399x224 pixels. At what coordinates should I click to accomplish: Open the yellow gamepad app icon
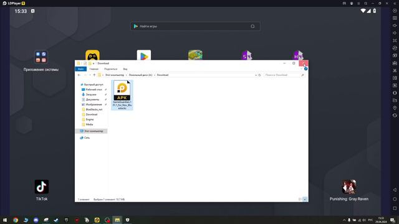92,55
